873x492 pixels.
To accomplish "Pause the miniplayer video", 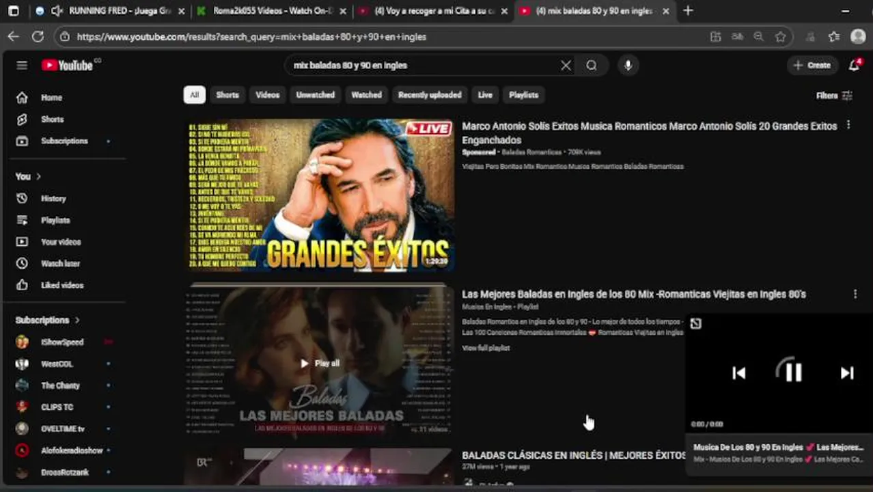I will 792,372.
